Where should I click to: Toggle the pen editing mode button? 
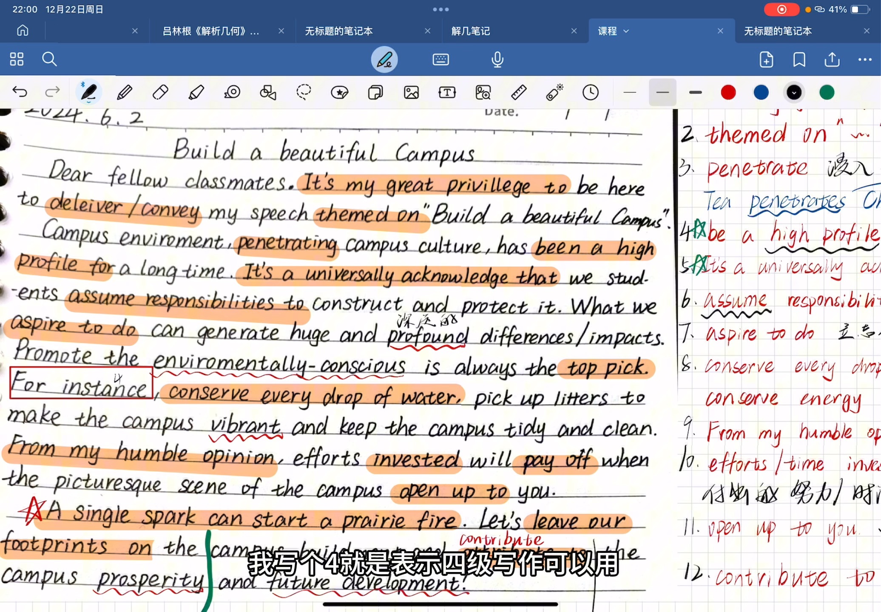click(x=384, y=59)
